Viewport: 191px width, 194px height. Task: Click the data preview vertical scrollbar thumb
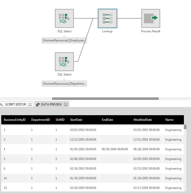point(185,127)
